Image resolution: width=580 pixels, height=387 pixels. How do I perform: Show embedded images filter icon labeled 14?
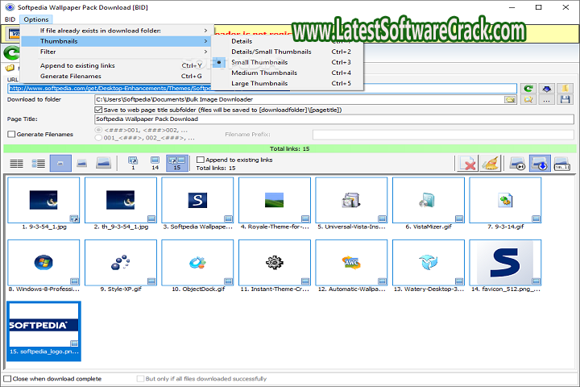point(155,164)
